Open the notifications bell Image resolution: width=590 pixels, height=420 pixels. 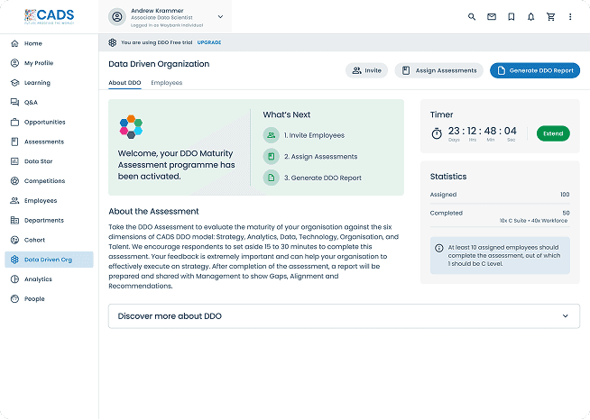[530, 16]
